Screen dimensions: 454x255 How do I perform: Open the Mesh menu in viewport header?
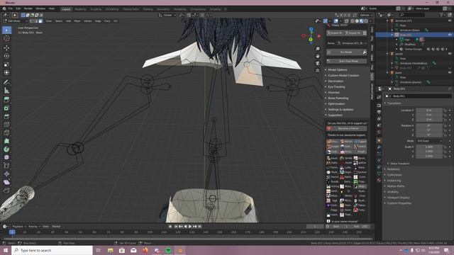click(77, 21)
